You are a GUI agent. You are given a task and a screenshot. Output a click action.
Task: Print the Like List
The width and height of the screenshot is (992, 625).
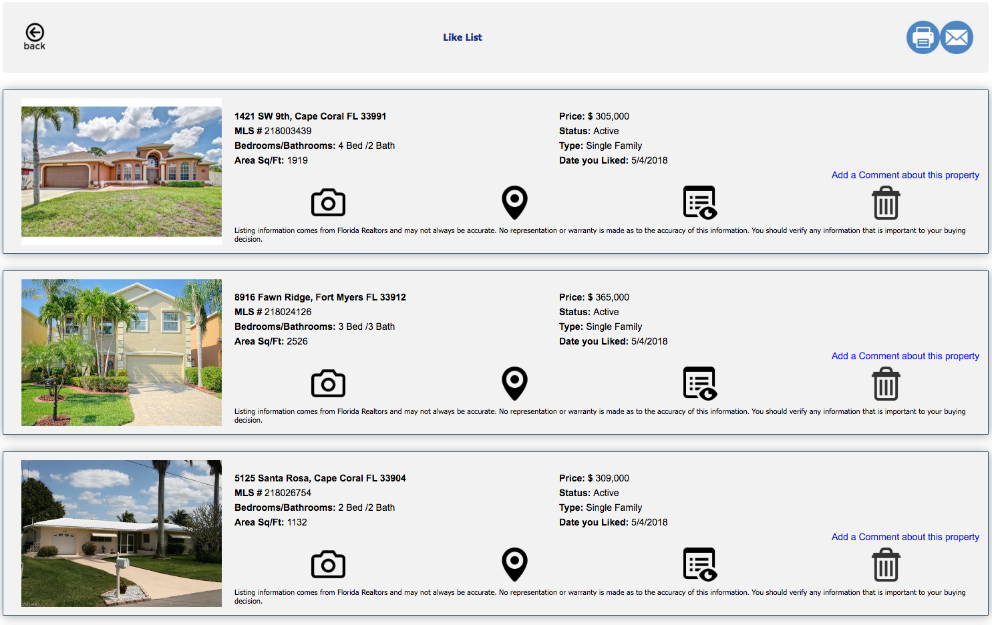923,37
